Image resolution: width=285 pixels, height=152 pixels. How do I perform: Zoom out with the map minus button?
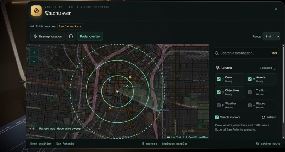[34, 61]
